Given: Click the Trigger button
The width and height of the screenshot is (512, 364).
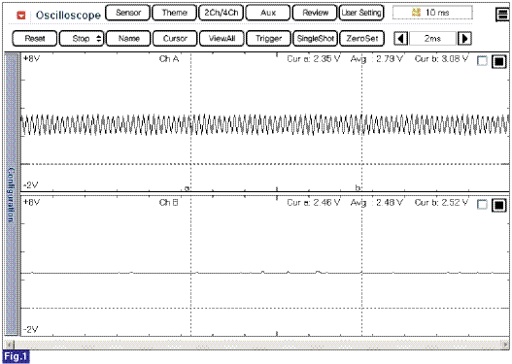Looking at the screenshot, I should pyautogui.click(x=268, y=39).
